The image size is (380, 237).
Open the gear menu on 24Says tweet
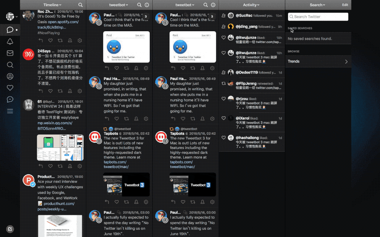(80, 91)
